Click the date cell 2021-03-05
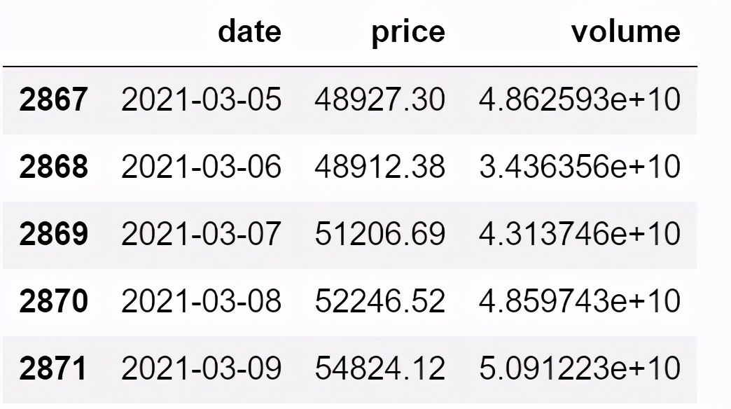 202,99
